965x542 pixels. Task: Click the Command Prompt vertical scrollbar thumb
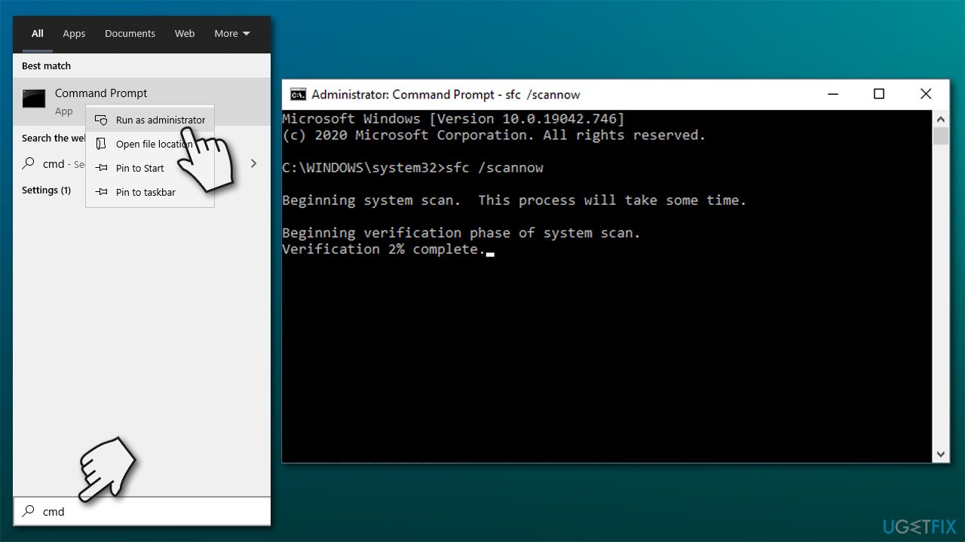[x=940, y=136]
